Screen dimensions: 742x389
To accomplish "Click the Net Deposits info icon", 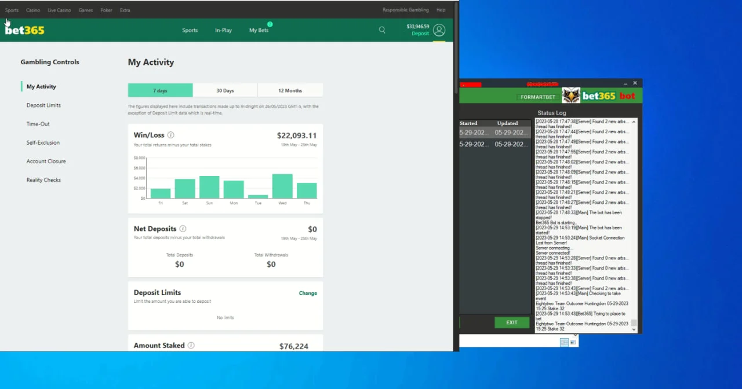I will click(x=183, y=229).
